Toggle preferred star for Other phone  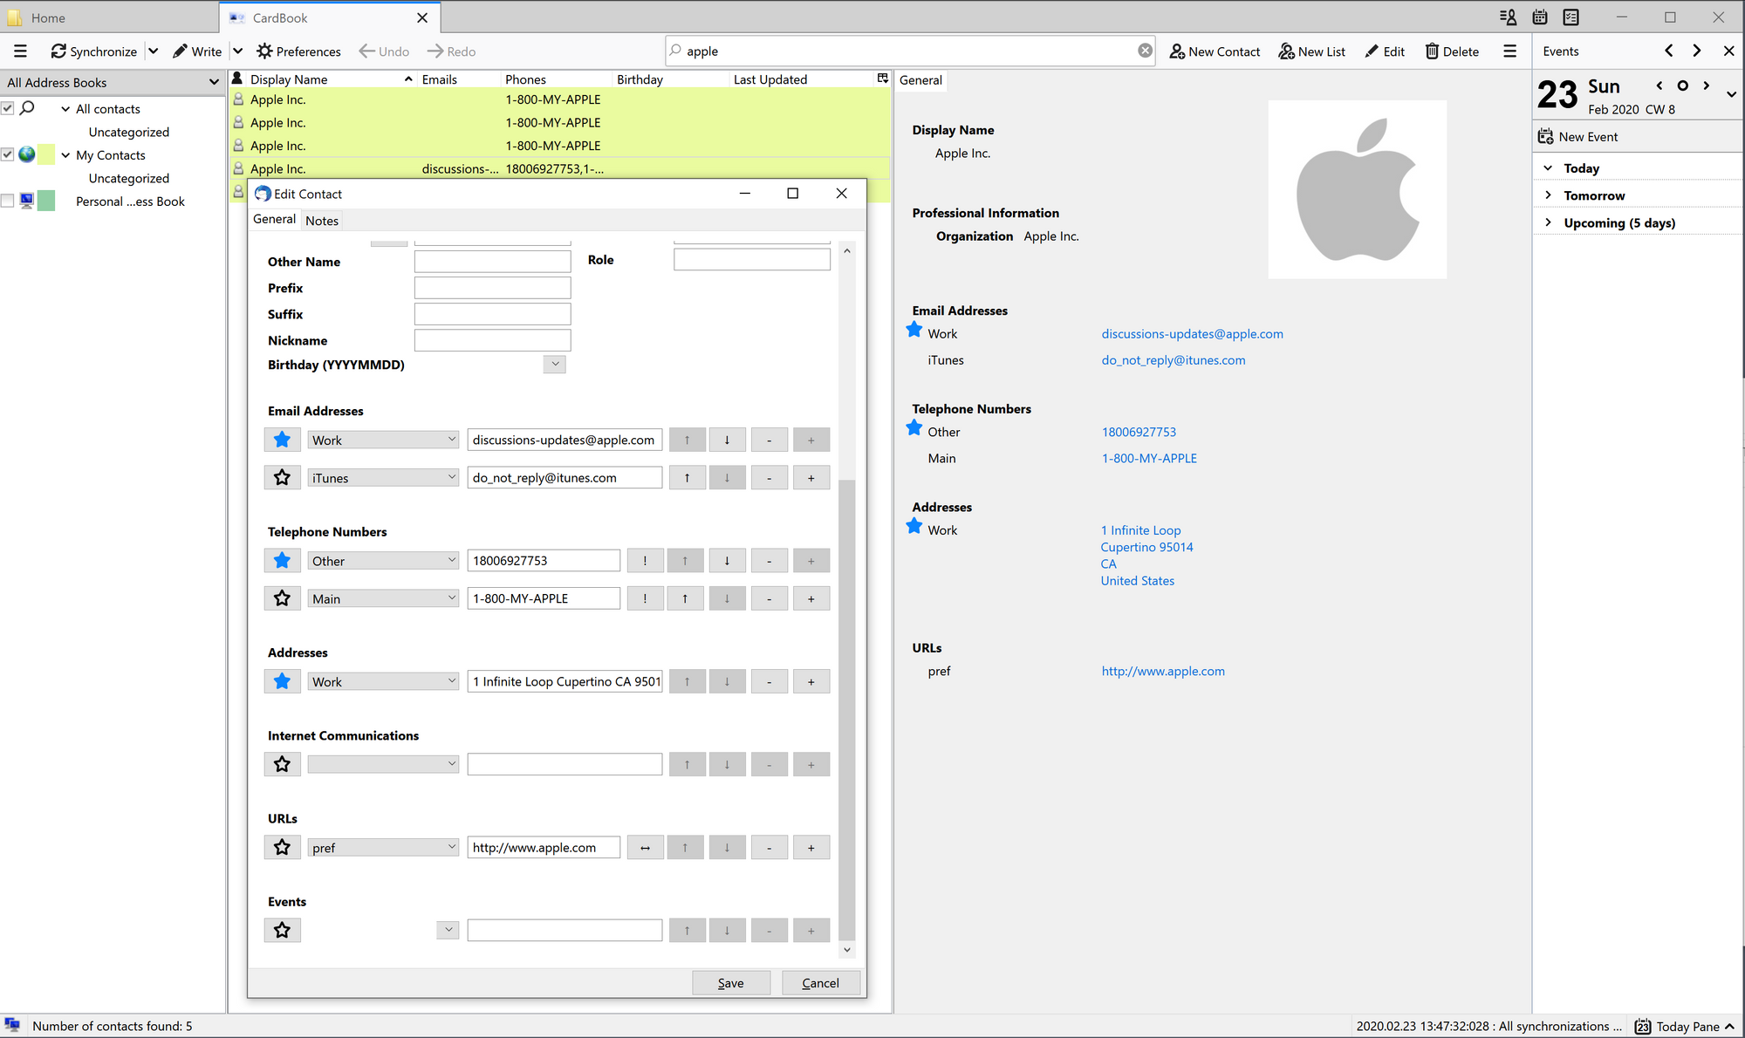click(x=283, y=560)
